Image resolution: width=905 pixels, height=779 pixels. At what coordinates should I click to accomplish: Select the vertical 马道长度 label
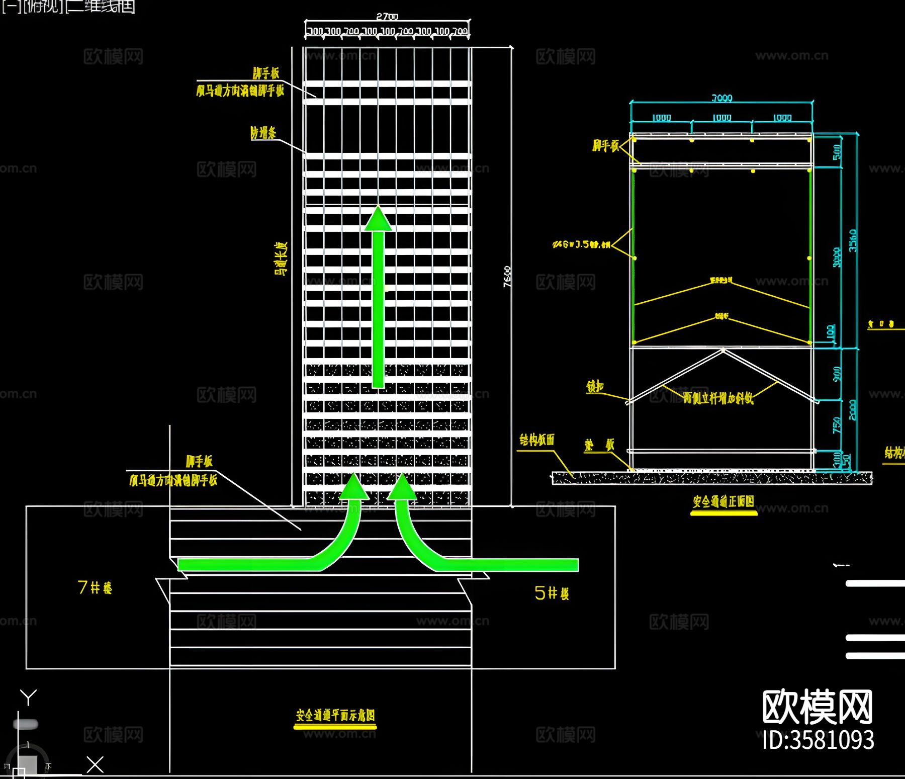281,258
